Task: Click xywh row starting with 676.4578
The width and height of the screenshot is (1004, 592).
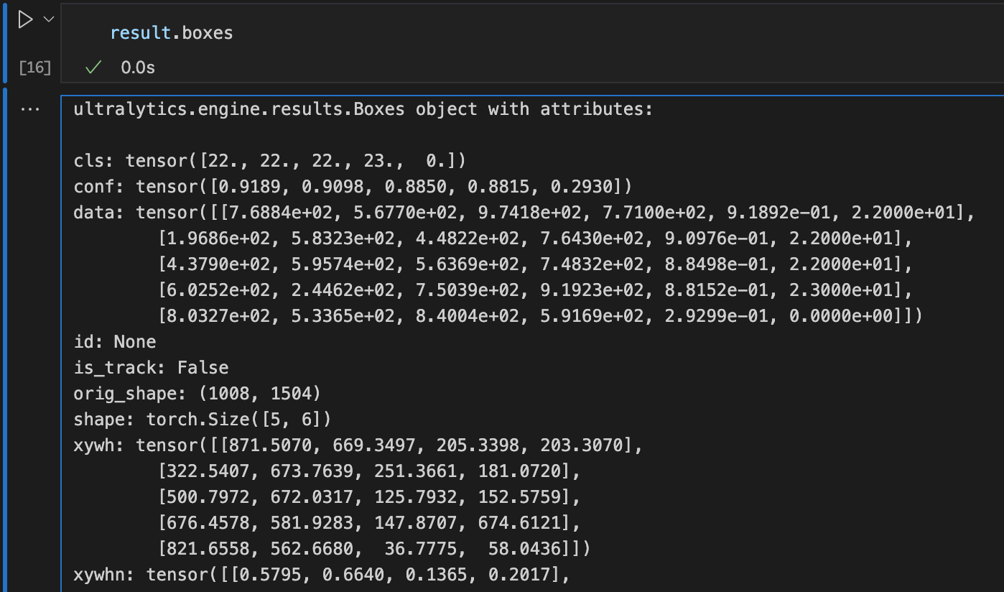Action: [369, 523]
